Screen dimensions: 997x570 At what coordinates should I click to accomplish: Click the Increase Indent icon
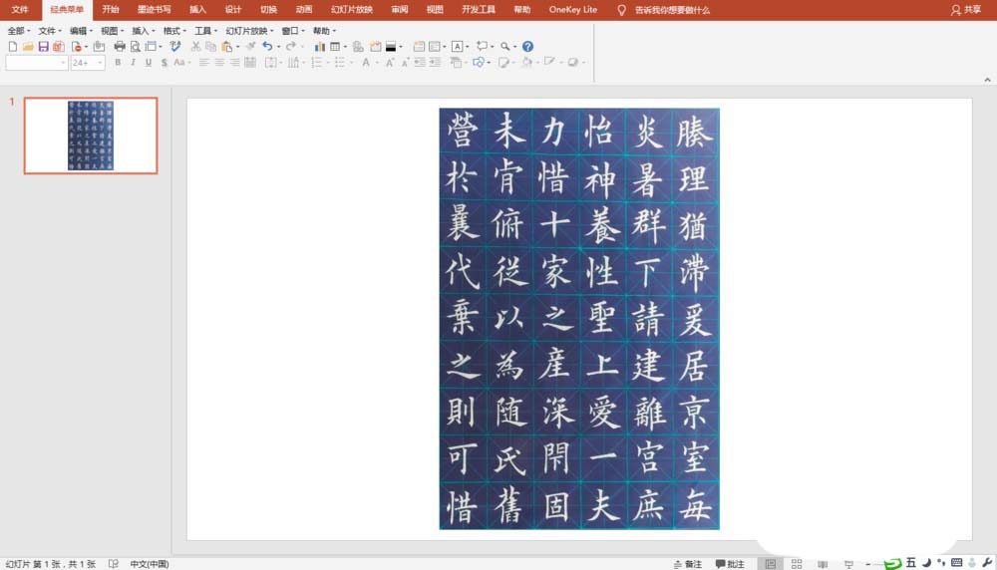click(x=435, y=62)
